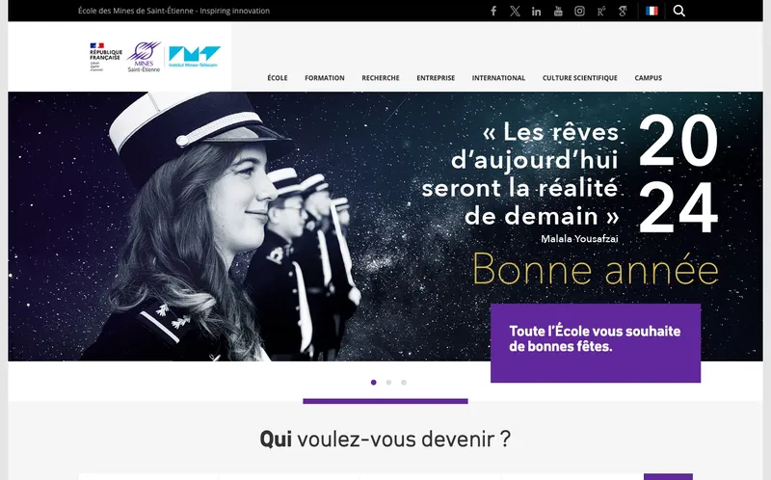Open the Google Scholar icon
Image resolution: width=771 pixels, height=480 pixels.
pos(623,11)
